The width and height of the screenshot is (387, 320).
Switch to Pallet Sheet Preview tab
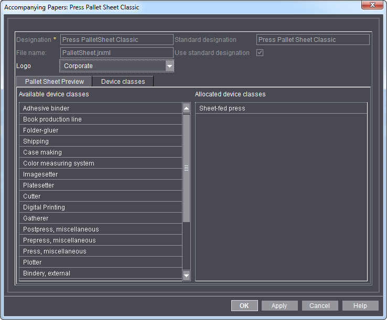pos(55,82)
